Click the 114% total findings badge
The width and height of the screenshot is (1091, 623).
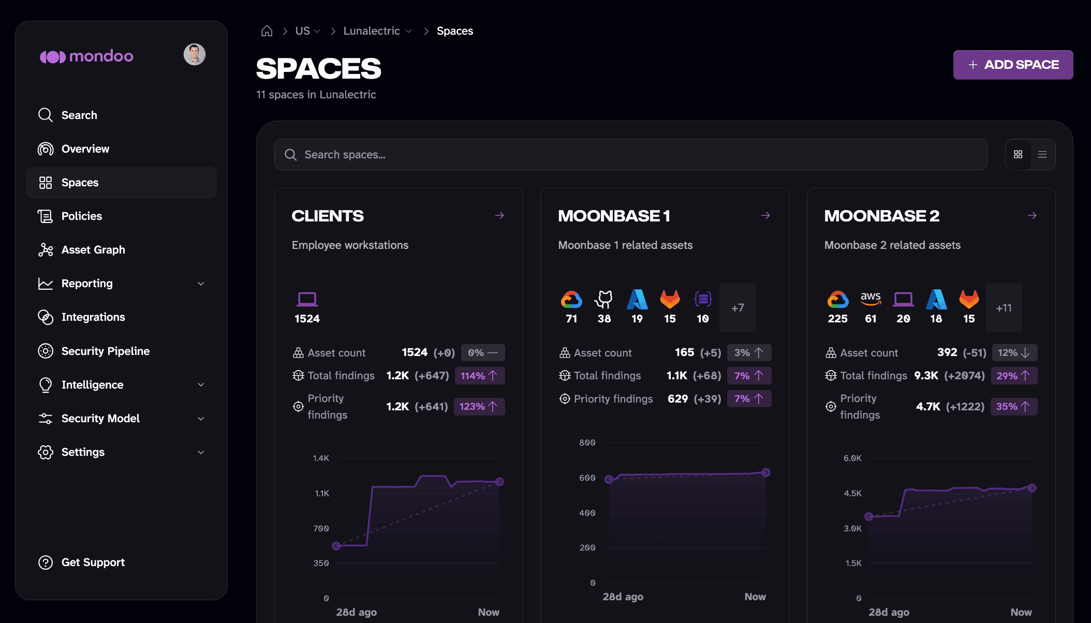pyautogui.click(x=480, y=376)
